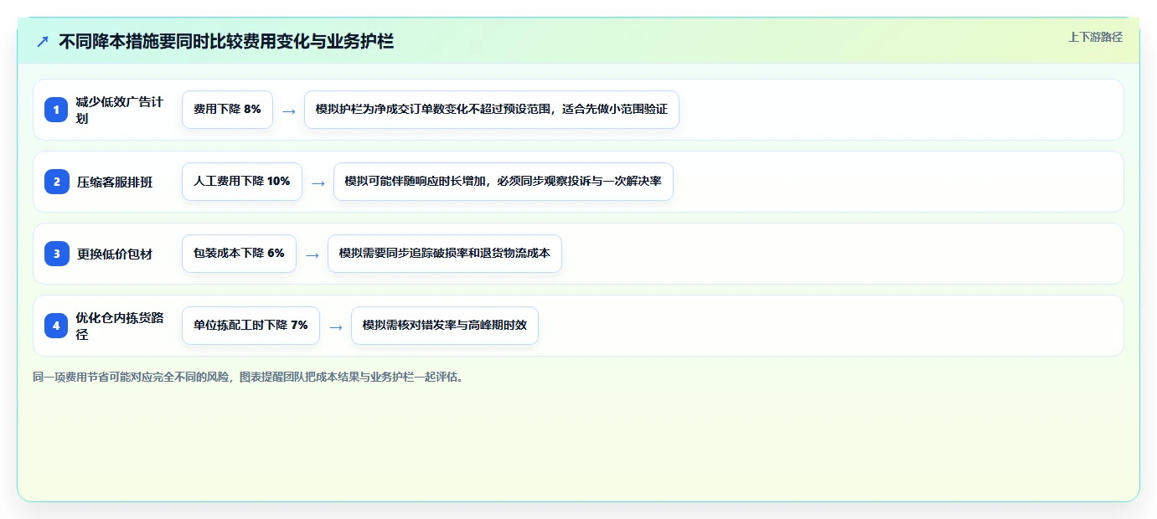1157x519 pixels.
Task: Select step badge number 4
Action: [56, 326]
